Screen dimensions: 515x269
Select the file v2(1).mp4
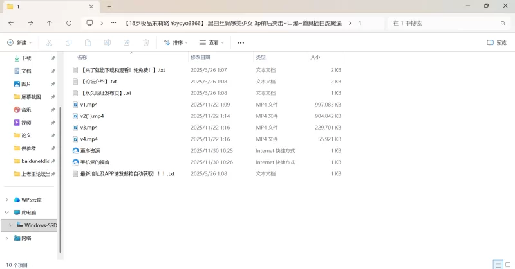coord(92,116)
